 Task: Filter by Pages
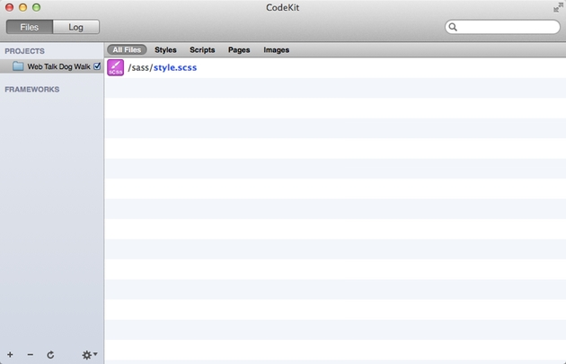click(239, 49)
